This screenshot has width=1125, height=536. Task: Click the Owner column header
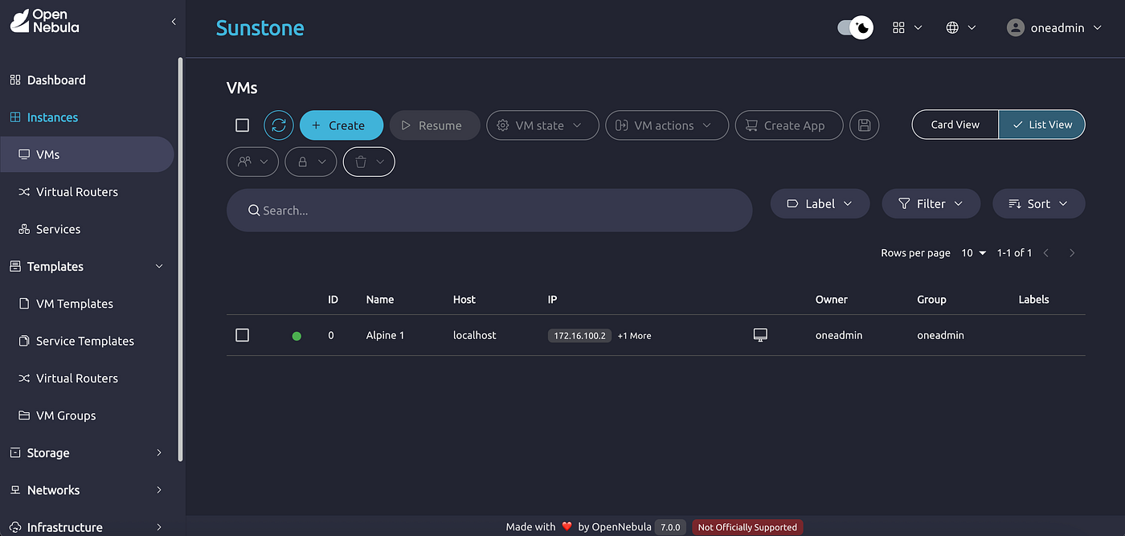point(832,299)
